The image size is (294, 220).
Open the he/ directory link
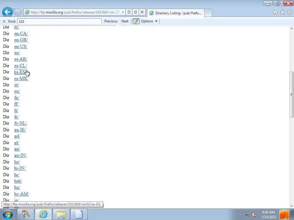(x=17, y=162)
